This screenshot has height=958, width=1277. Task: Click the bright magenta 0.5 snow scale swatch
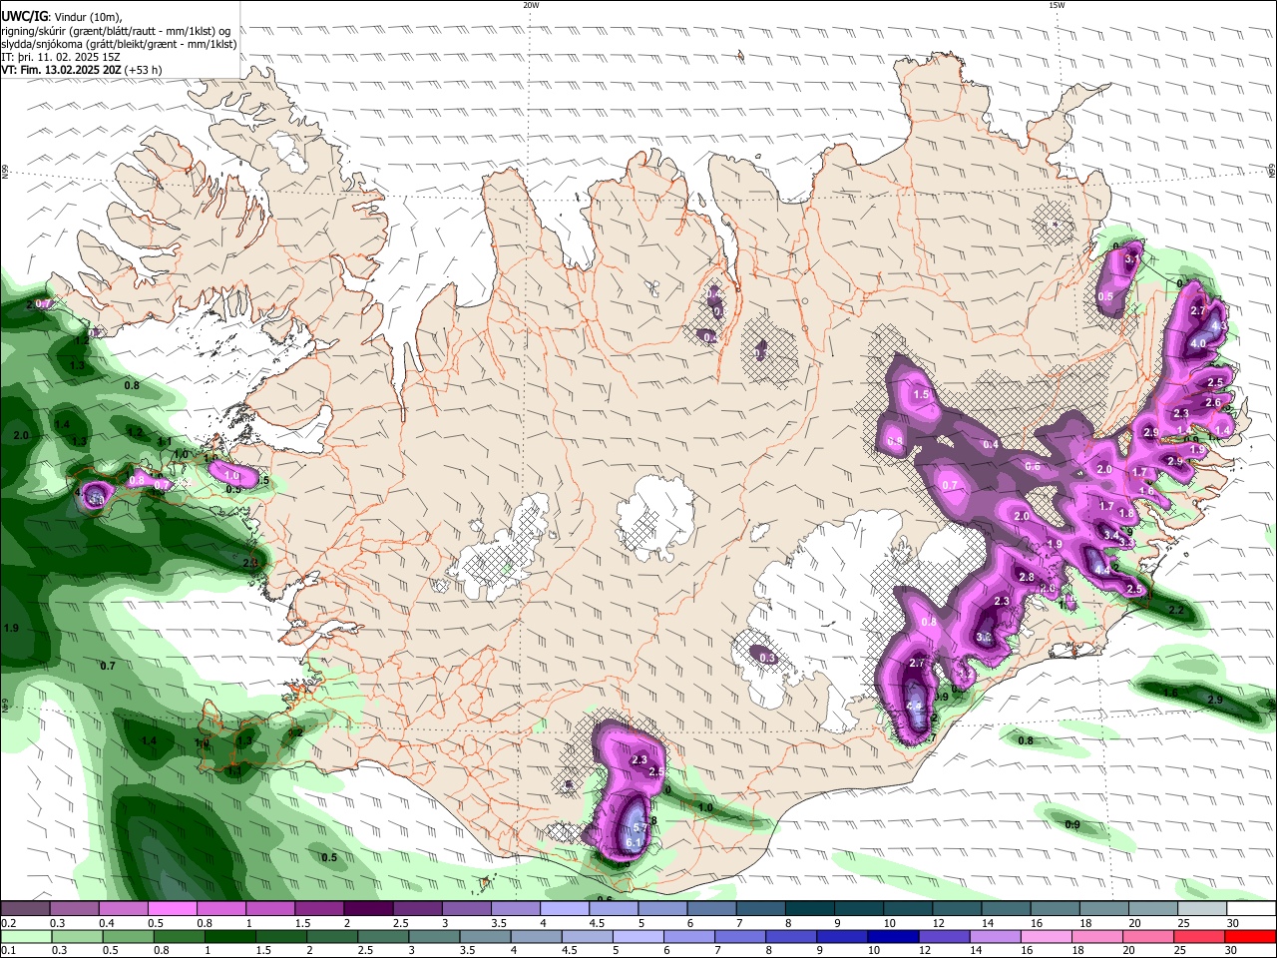pyautogui.click(x=172, y=909)
